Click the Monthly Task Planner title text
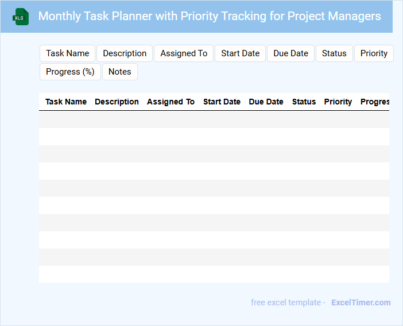 (210, 16)
